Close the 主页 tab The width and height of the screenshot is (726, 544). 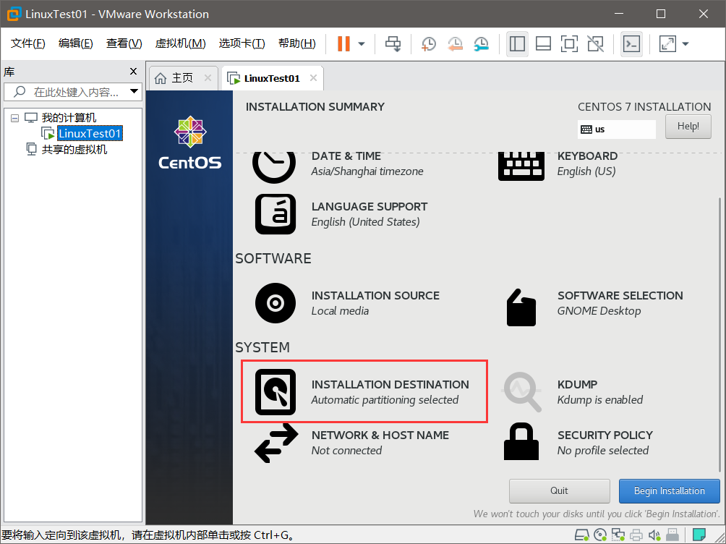click(x=208, y=78)
